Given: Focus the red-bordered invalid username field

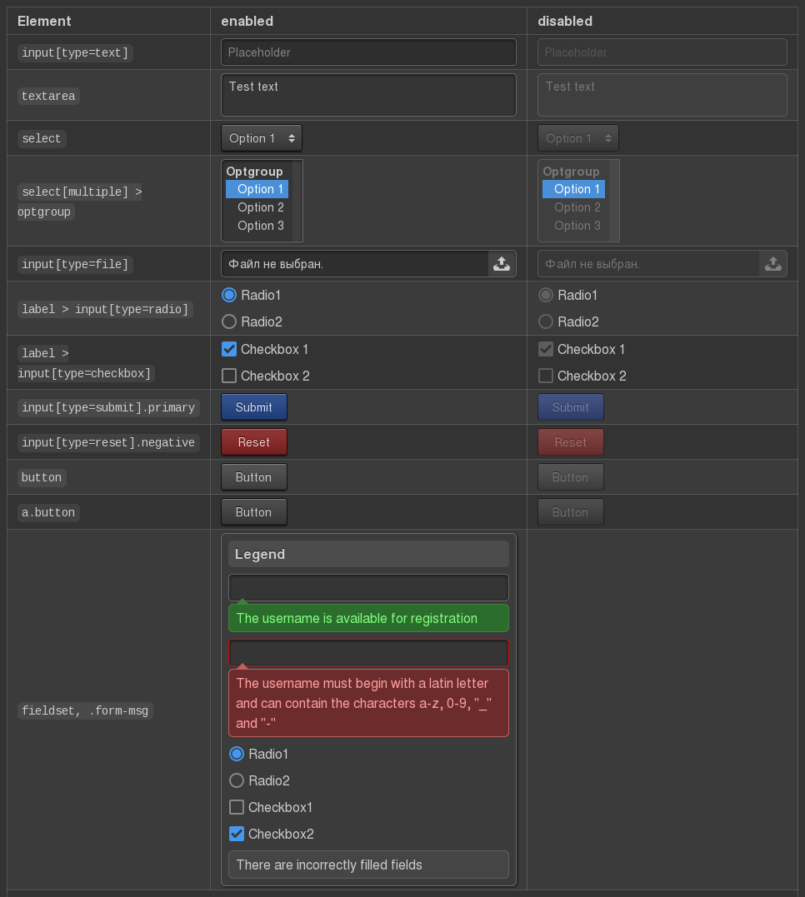Looking at the screenshot, I should click(368, 652).
